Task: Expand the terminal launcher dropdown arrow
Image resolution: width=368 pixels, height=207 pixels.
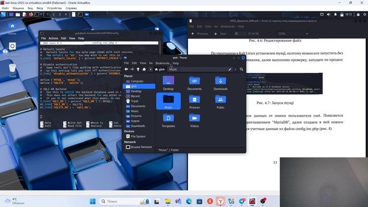Action: point(41,14)
